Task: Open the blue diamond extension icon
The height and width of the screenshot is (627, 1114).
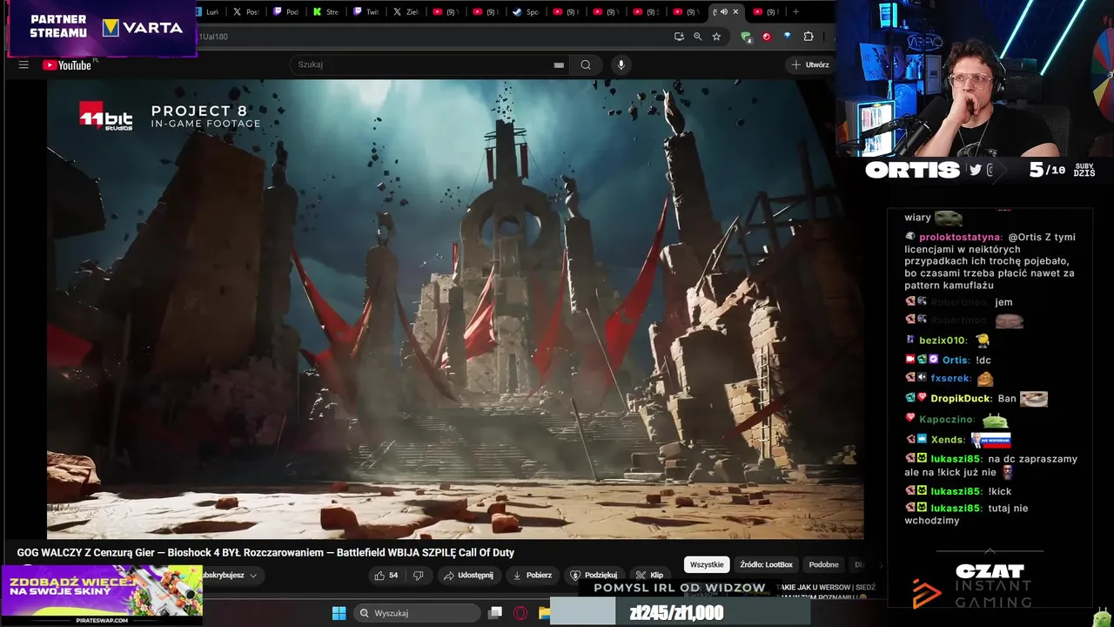Action: coord(788,37)
